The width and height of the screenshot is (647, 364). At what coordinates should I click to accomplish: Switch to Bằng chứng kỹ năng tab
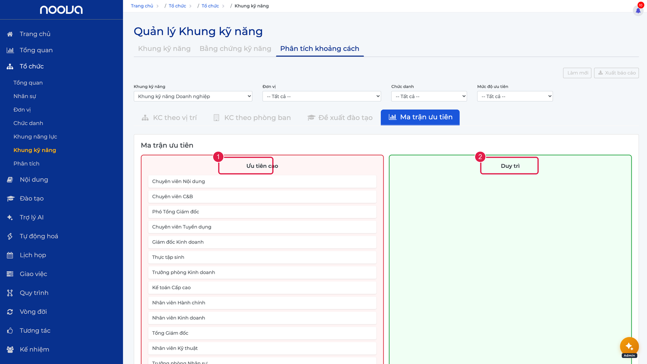[x=235, y=49]
